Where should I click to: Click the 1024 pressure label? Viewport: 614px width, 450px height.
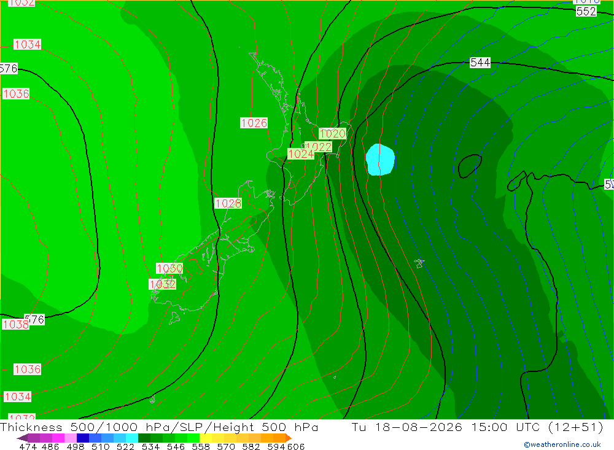click(300, 154)
